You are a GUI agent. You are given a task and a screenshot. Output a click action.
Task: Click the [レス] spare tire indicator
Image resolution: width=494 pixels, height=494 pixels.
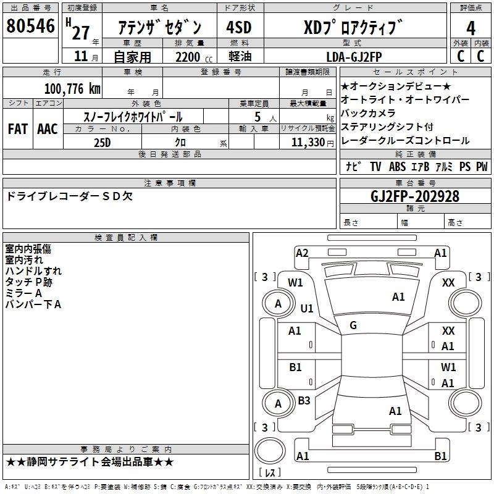(270, 474)
